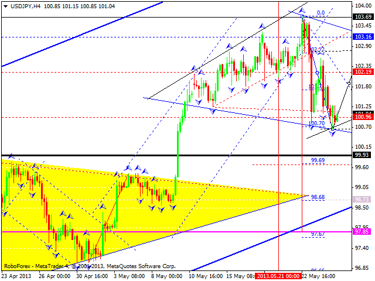Click the blue 103.16 price level label

point(363,36)
